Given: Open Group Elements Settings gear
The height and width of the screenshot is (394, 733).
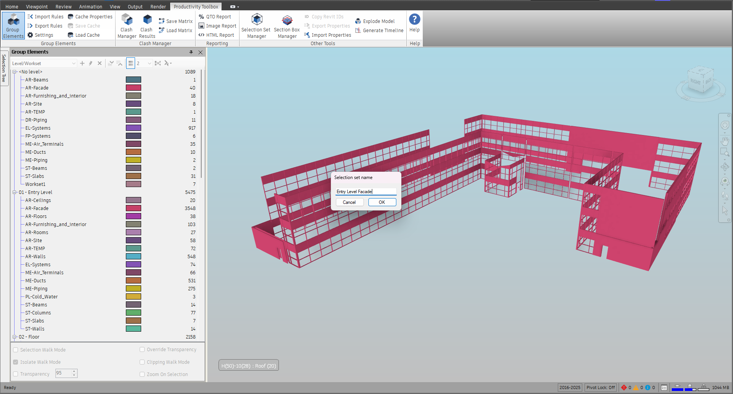Looking at the screenshot, I should pos(40,35).
